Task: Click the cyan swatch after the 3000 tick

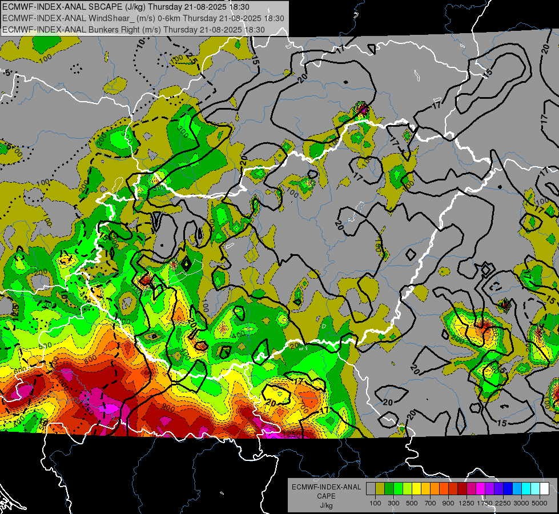Action: click(x=526, y=489)
